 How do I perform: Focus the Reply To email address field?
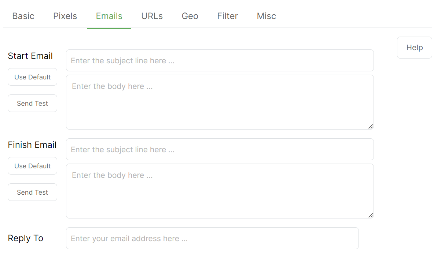[x=212, y=238]
